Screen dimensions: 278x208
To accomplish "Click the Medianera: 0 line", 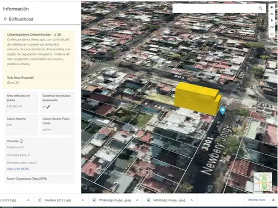I will [15, 147].
